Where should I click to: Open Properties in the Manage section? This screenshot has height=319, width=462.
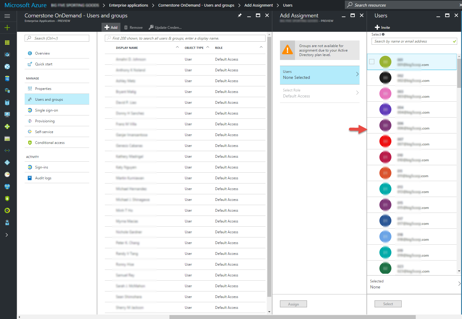coord(57,88)
